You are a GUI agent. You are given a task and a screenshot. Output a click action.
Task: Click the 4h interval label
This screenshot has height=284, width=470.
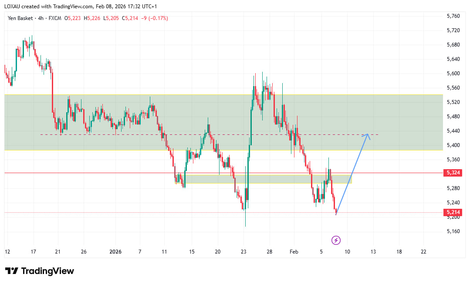point(41,18)
